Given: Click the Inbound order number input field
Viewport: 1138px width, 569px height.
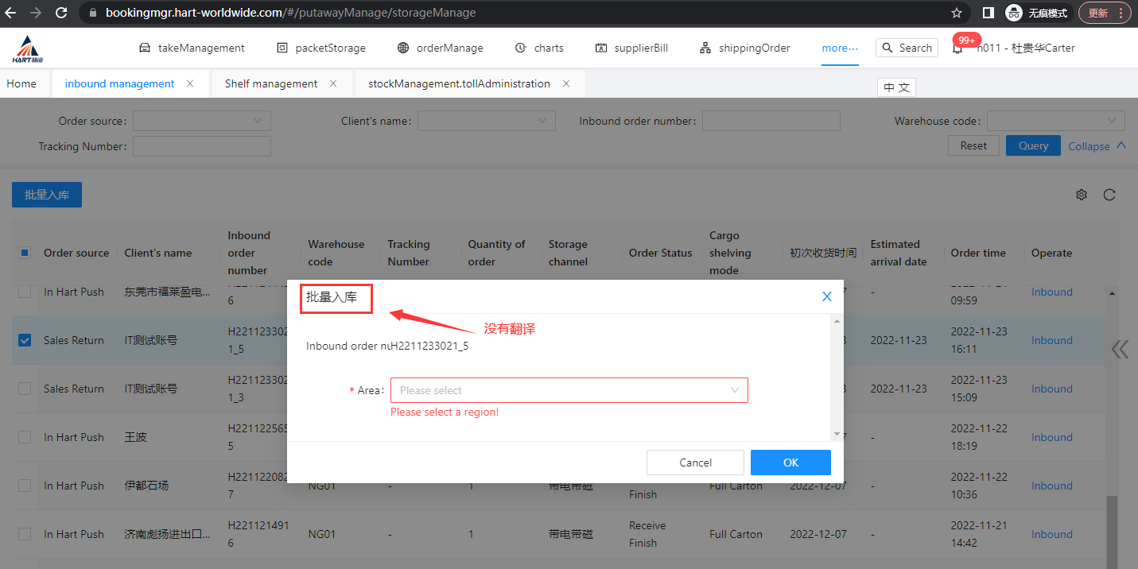Looking at the screenshot, I should click(771, 121).
